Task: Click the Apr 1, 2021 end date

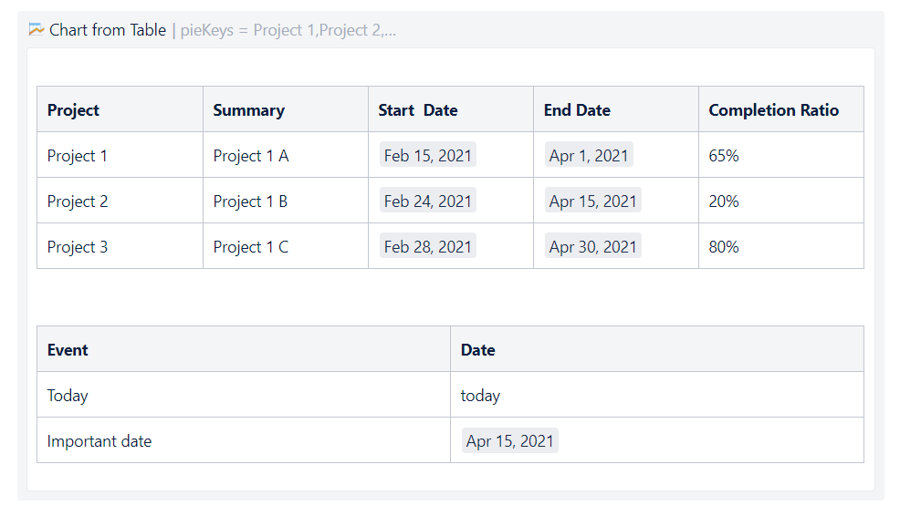Action: 589,155
